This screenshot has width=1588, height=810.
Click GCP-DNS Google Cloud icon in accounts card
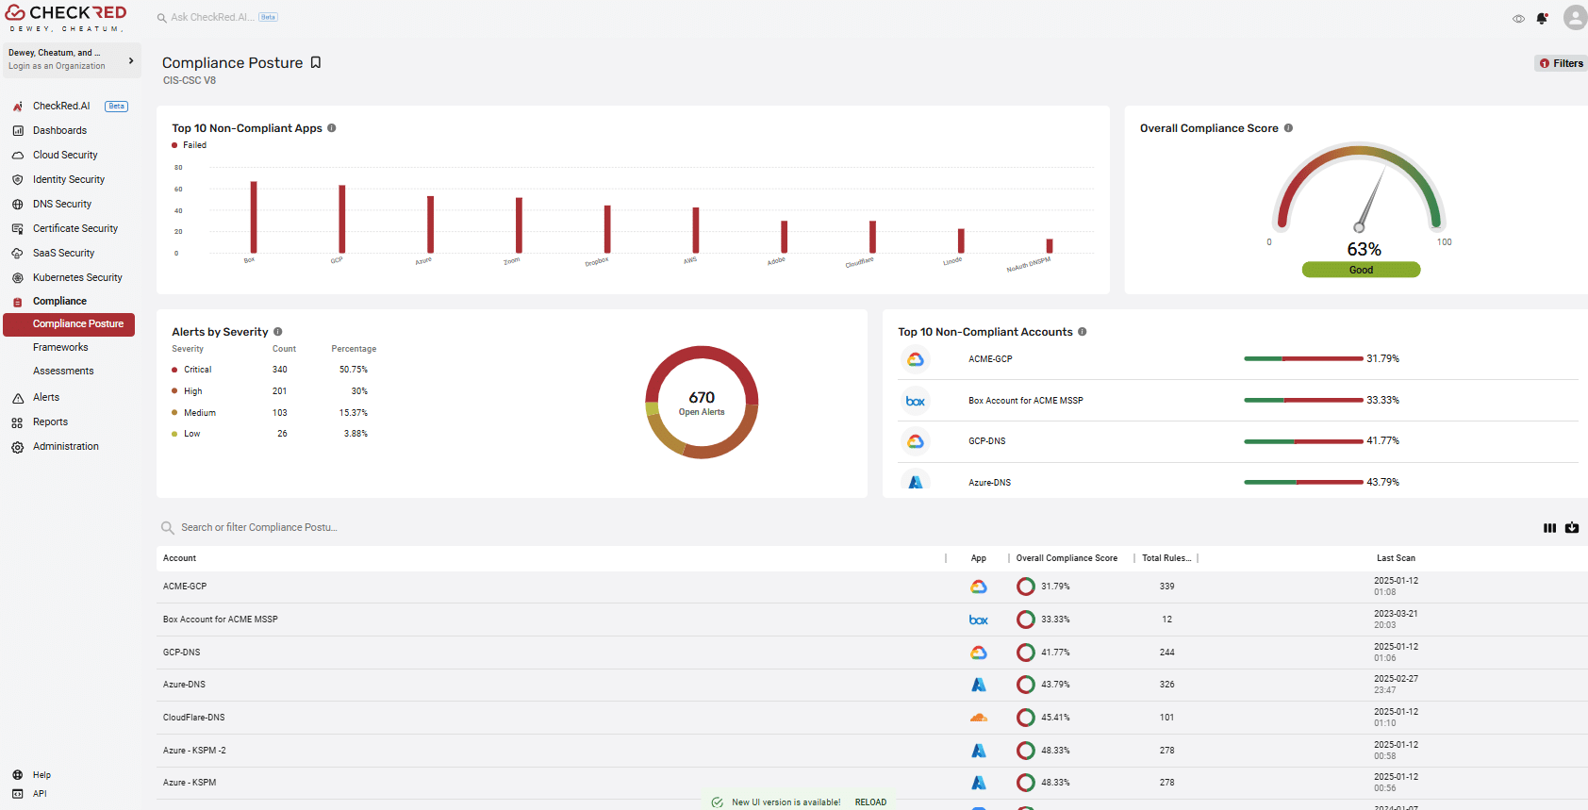coord(916,441)
